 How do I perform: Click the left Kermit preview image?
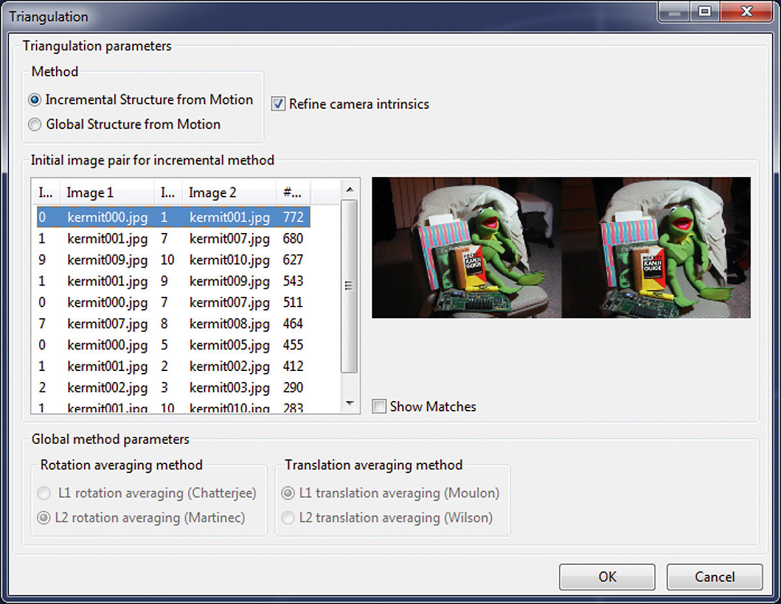pos(467,247)
